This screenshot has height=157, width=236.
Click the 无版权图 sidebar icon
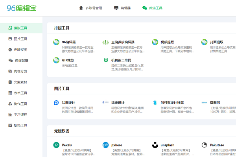click(x=10, y=50)
